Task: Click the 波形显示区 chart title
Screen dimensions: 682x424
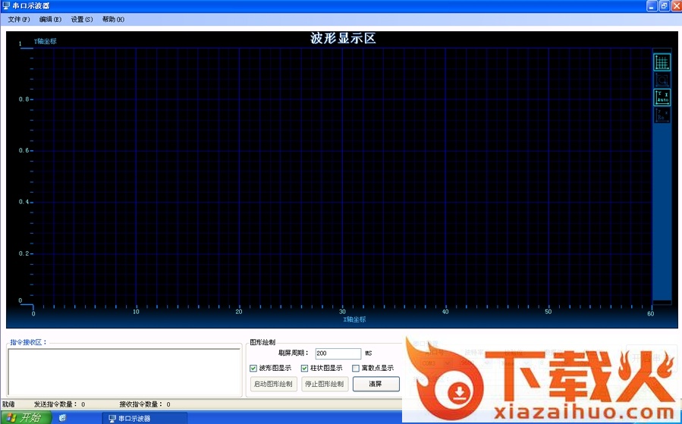Action: [343, 38]
